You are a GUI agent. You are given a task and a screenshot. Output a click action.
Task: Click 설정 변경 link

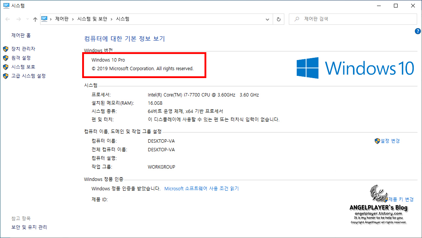(390, 141)
